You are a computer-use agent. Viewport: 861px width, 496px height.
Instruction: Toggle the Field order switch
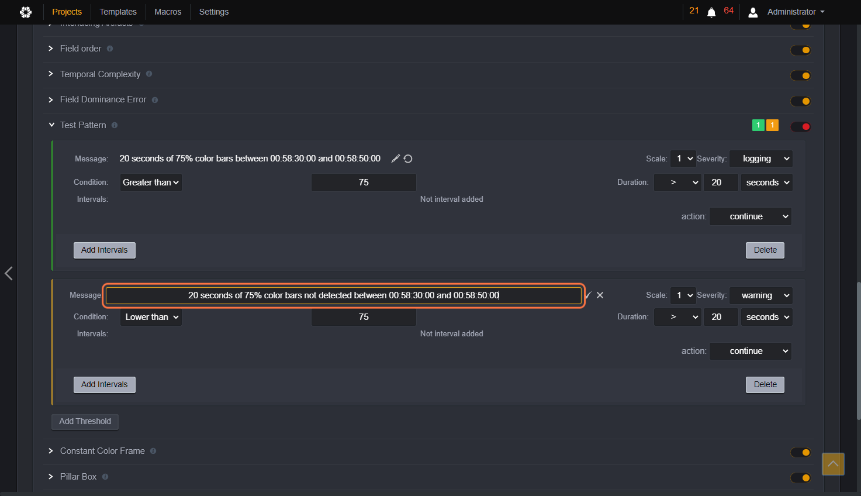801,50
